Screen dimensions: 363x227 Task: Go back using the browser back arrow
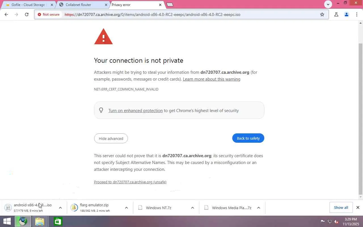click(6, 14)
